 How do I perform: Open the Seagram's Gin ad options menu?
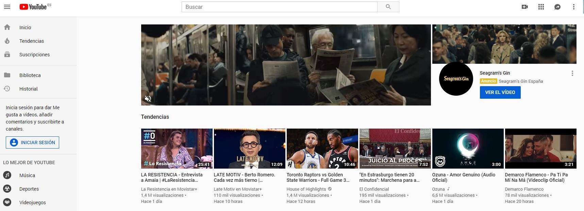click(572, 73)
